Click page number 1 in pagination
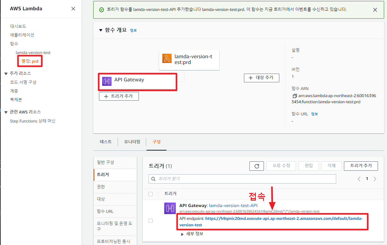 [367, 179]
